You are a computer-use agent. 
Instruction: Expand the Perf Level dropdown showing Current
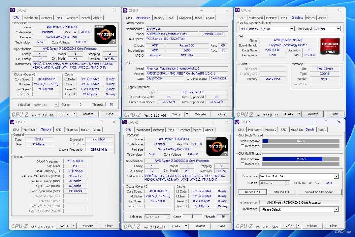click(338, 29)
